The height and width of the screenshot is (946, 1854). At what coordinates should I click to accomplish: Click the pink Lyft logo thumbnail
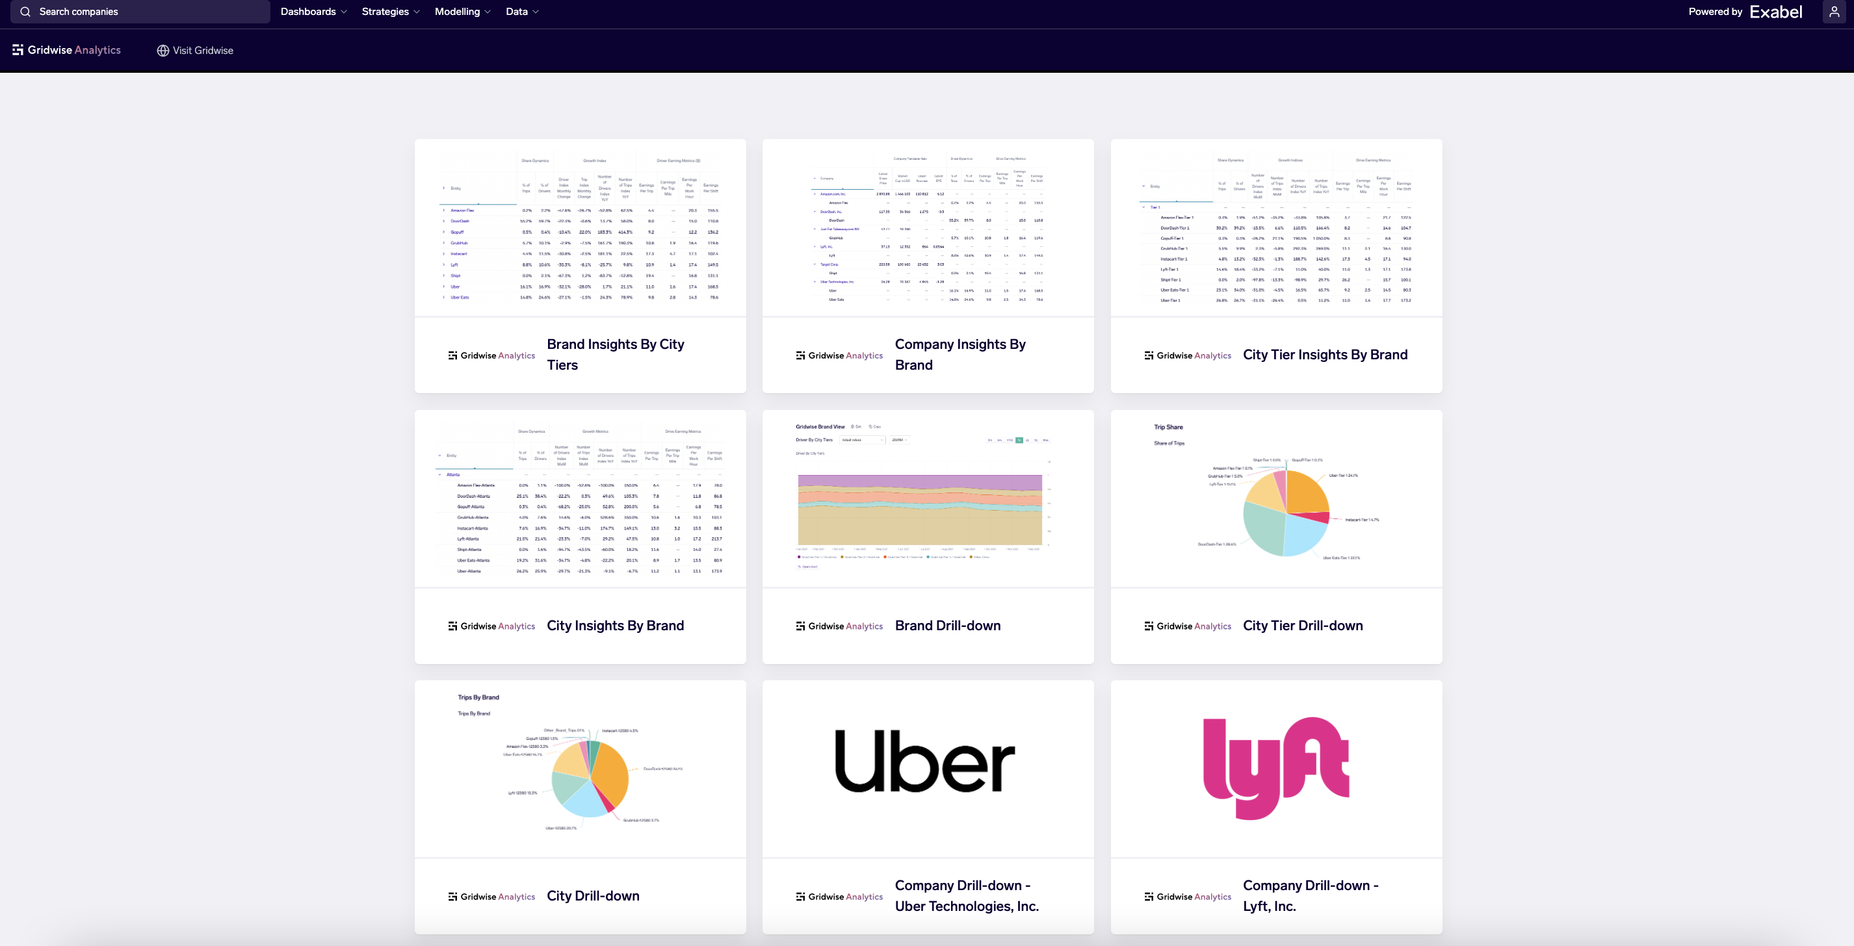(1276, 769)
